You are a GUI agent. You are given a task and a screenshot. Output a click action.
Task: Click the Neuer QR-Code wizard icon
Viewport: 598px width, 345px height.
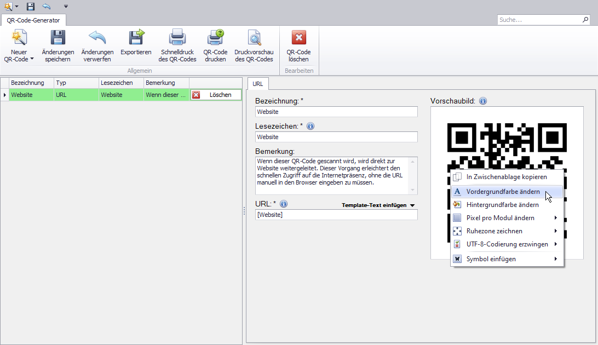coord(19,38)
